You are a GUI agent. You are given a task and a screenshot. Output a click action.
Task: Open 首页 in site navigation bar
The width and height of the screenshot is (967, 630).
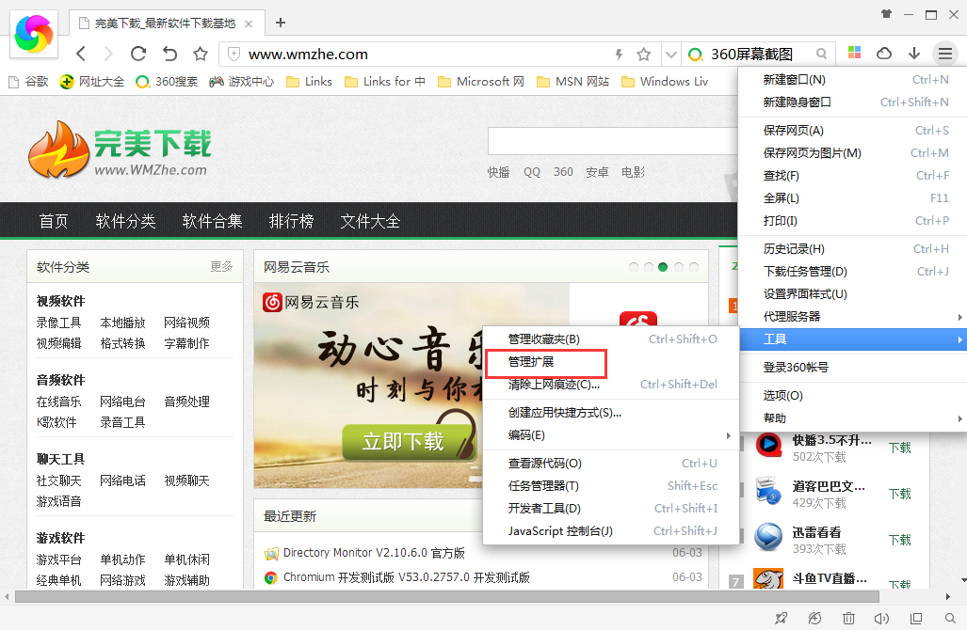click(54, 221)
